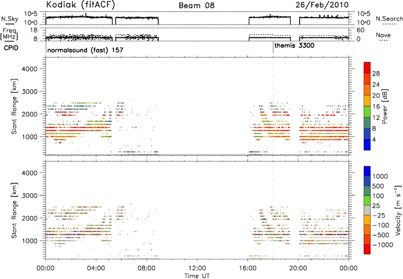Click the 'Kodiak (fitACF)' title text

coord(81,5)
